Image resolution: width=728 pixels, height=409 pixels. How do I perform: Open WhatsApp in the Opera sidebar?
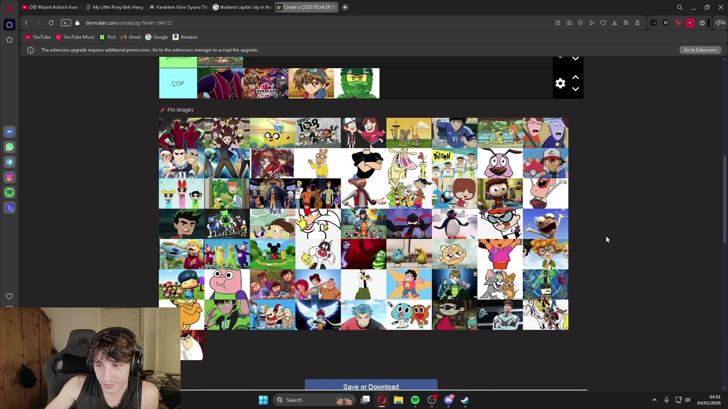point(9,147)
